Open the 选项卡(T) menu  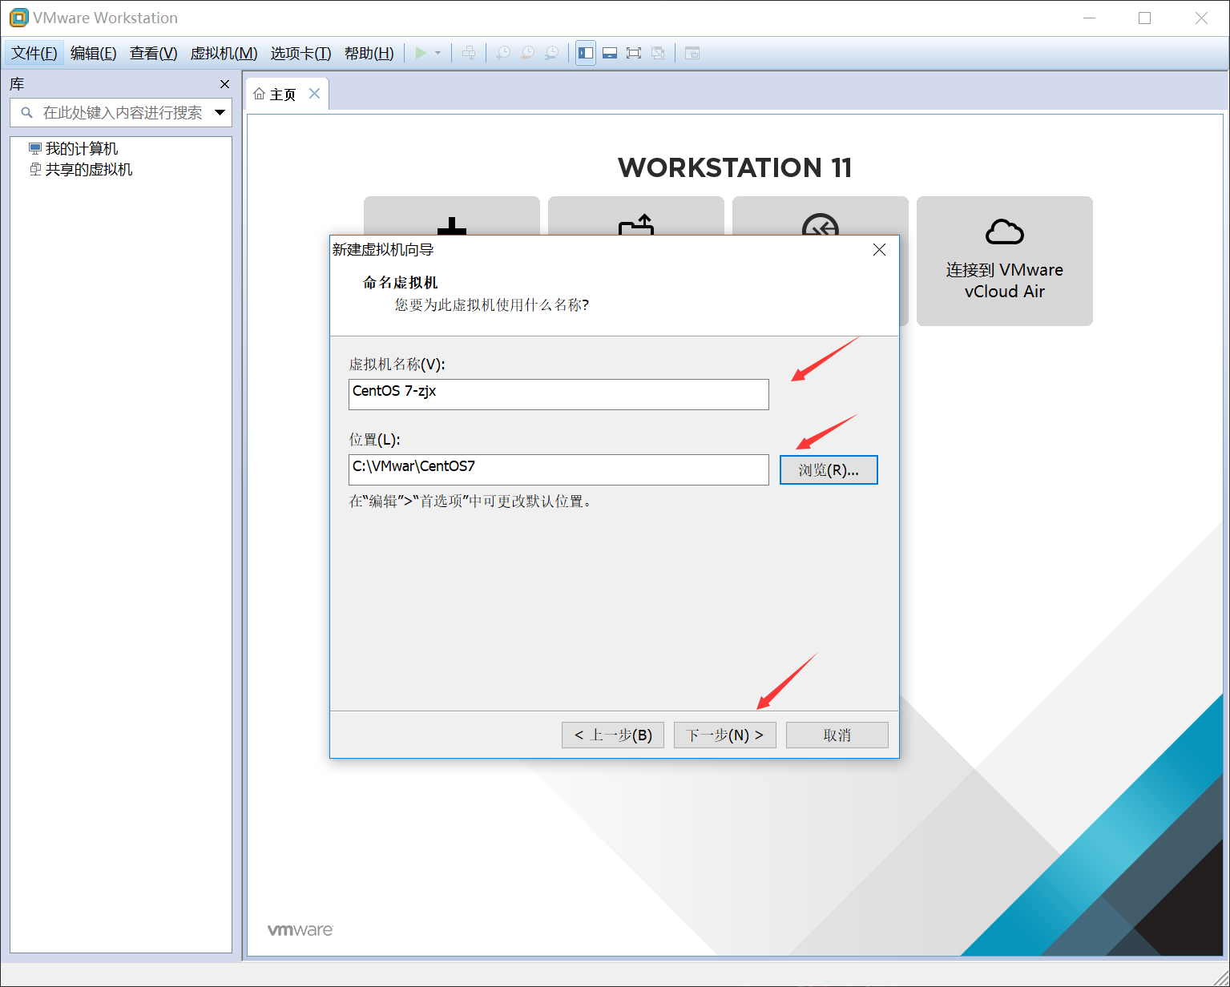coord(300,53)
